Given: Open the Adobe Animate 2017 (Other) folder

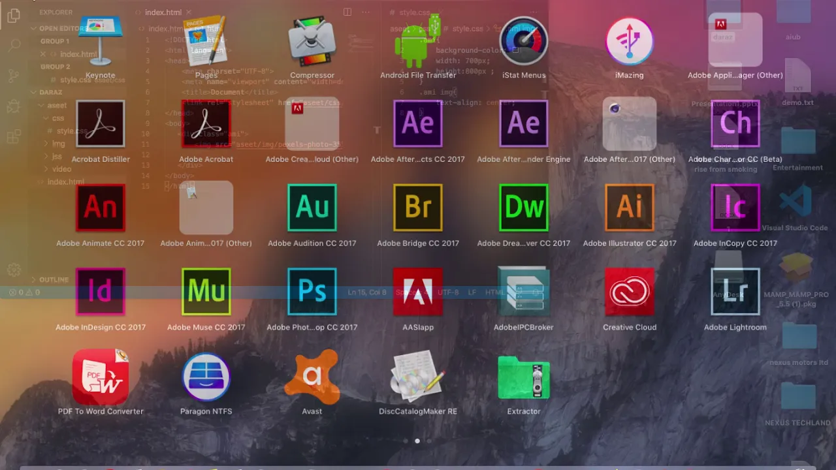Looking at the screenshot, I should coord(206,208).
